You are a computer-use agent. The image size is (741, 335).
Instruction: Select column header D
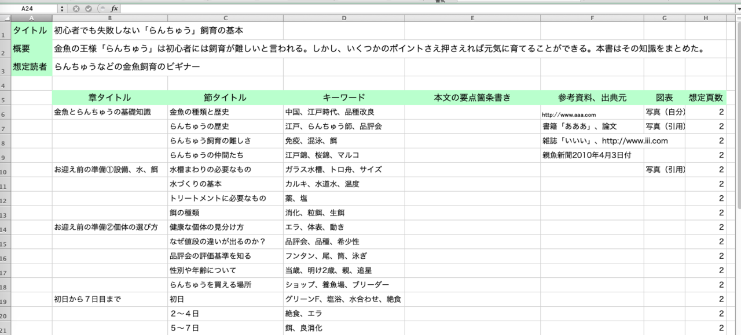[x=344, y=18]
